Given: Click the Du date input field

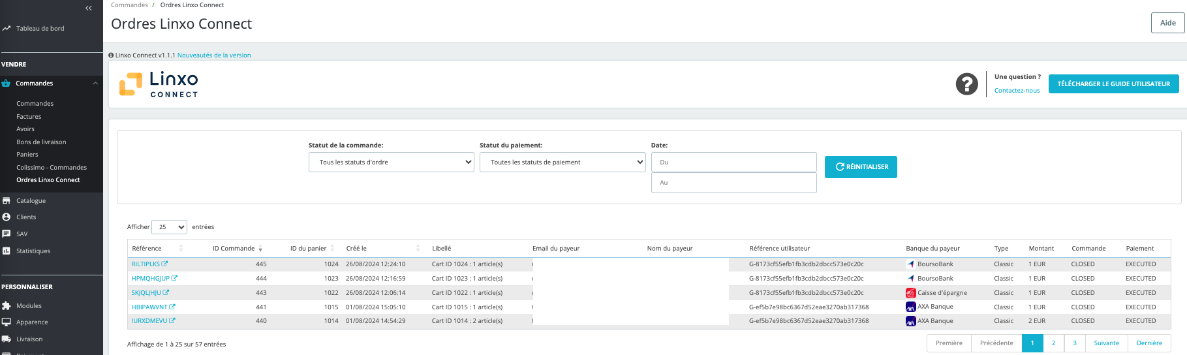Looking at the screenshot, I should coord(733,162).
